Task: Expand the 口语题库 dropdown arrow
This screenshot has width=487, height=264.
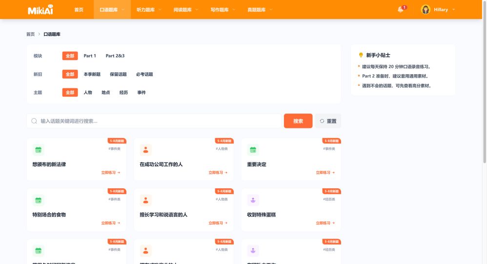Action: click(x=123, y=10)
